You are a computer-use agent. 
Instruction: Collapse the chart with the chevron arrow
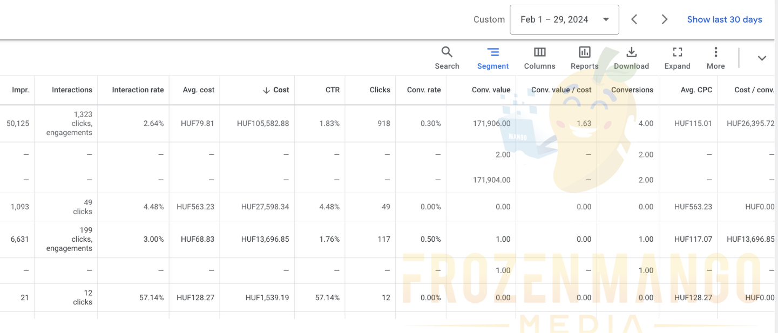coord(762,58)
